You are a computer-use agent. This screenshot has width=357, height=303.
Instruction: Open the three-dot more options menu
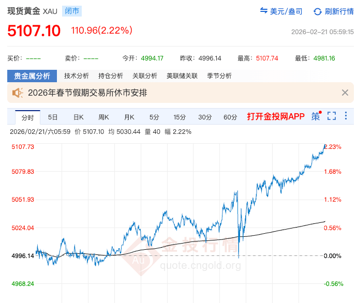(346, 116)
